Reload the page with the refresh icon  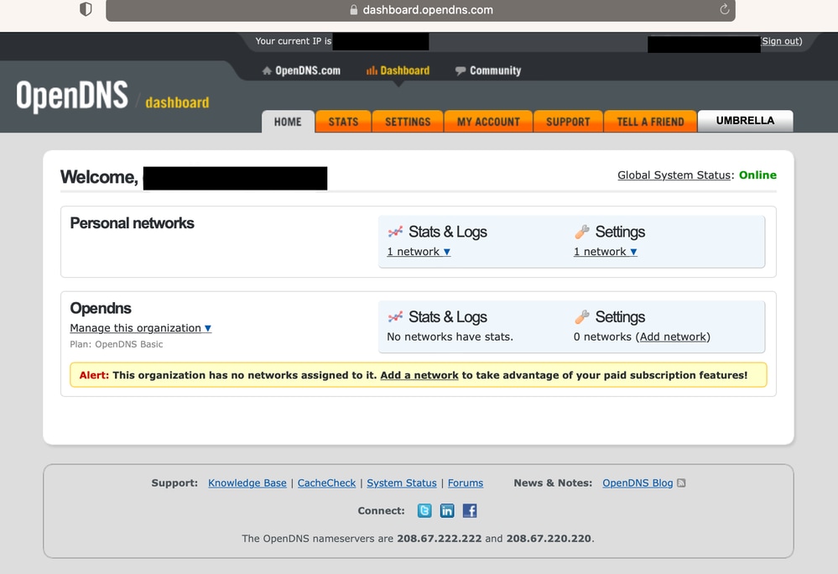point(724,9)
